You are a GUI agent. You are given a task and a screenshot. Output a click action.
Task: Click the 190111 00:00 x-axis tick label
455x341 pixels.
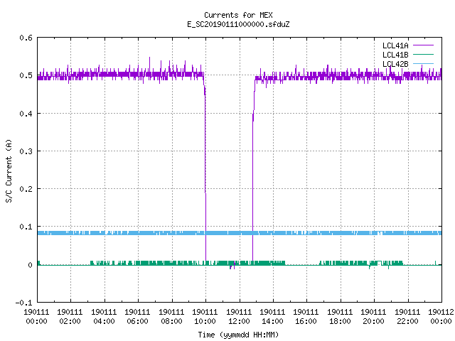[36, 317]
